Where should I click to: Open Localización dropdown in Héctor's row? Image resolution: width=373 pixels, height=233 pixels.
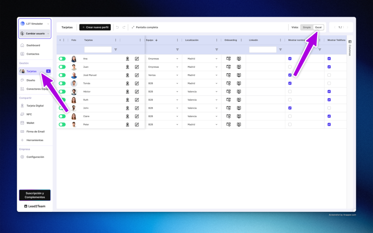[x=216, y=92]
